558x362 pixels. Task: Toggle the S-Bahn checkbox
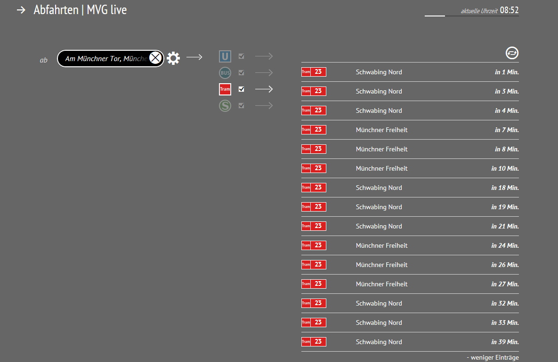[x=242, y=106]
